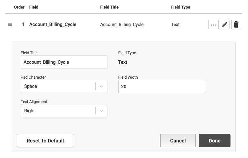Click the Field Width input showing 20
The height and width of the screenshot is (158, 248).
coord(161,86)
